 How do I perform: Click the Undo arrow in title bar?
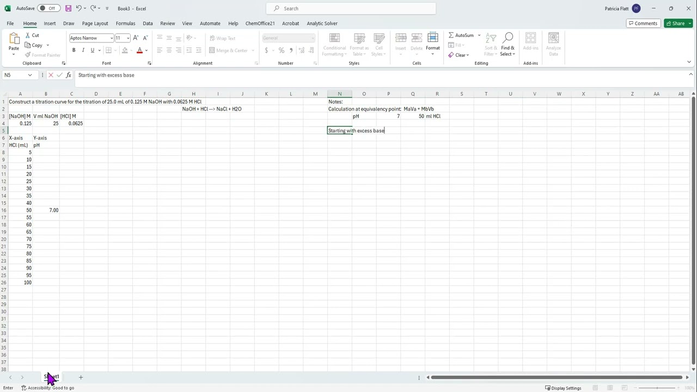click(x=79, y=8)
